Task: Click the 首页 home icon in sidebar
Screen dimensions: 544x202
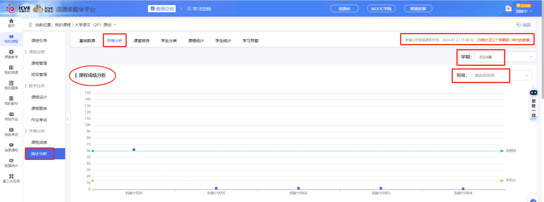Action: (x=11, y=23)
